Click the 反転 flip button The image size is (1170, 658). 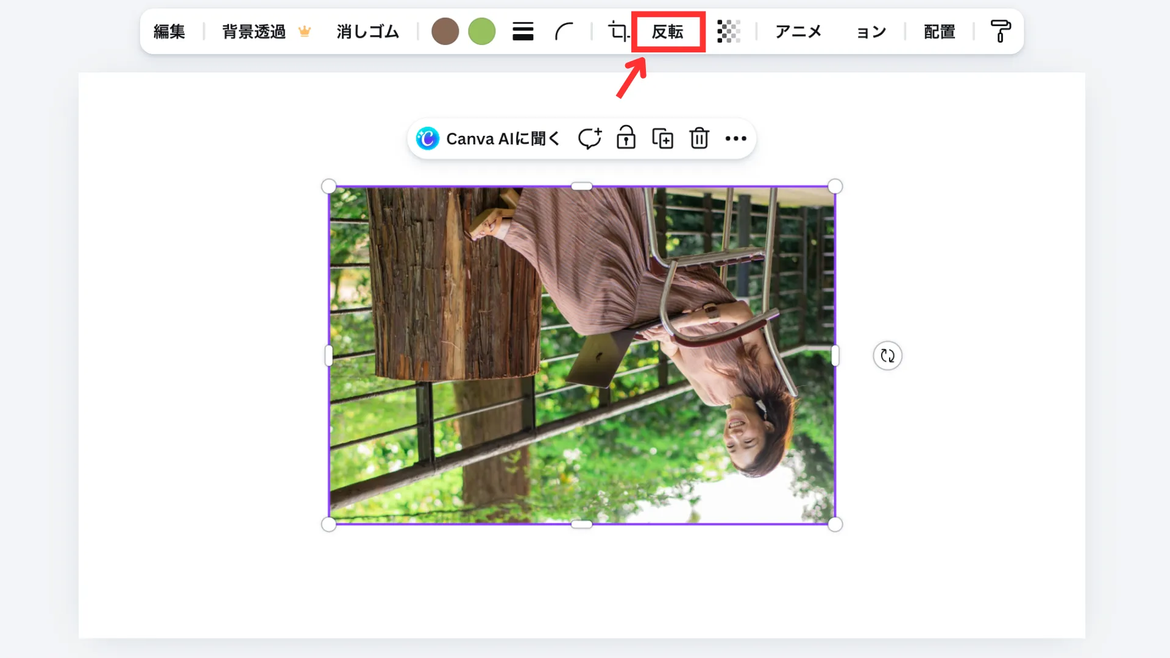668,32
